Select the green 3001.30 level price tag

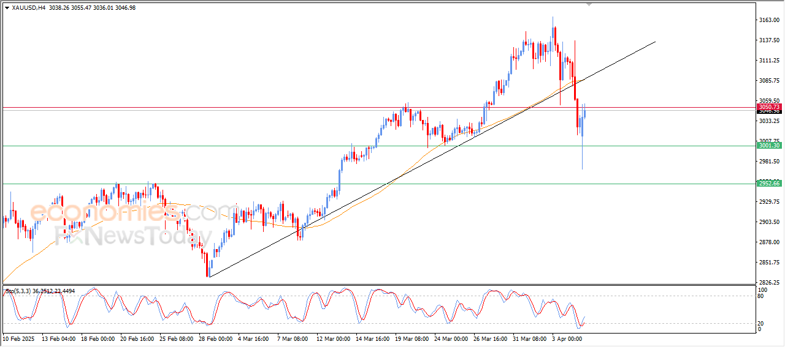tap(768, 146)
